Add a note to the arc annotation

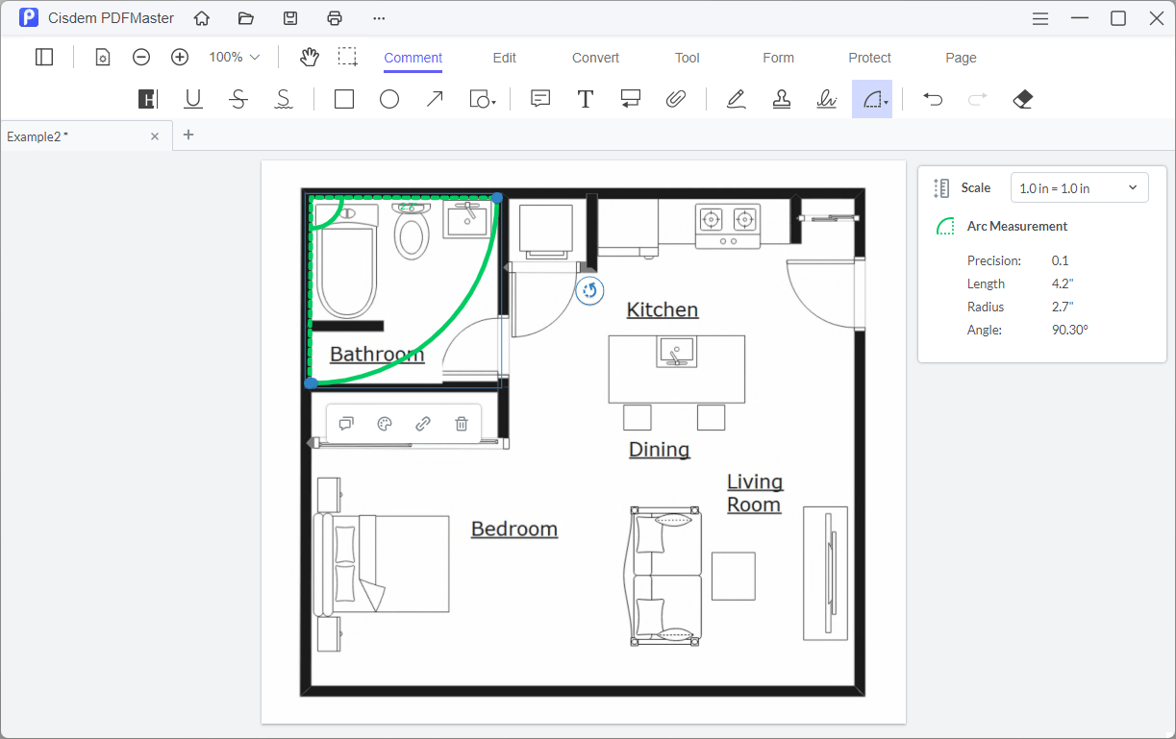(x=346, y=424)
